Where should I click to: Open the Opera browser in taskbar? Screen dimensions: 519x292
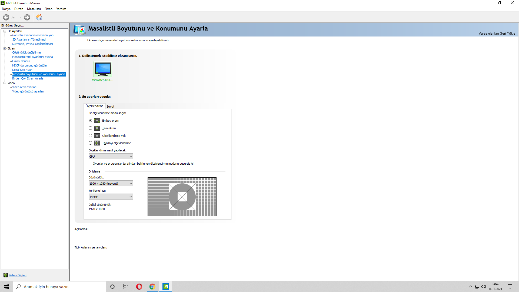click(139, 287)
